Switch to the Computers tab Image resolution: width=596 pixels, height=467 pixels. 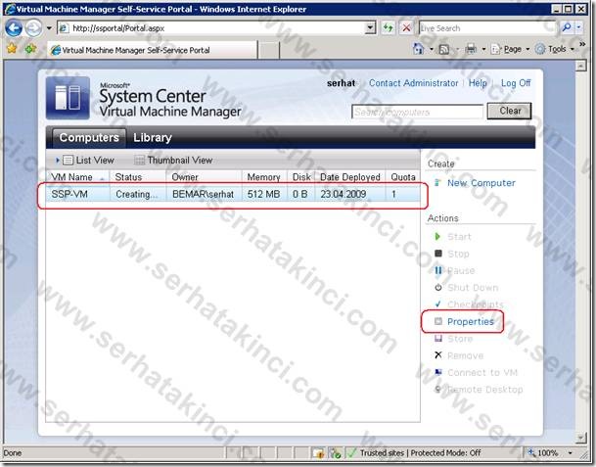(89, 137)
